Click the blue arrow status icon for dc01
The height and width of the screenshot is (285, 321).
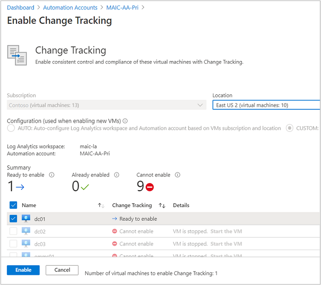pyautogui.click(x=115, y=219)
